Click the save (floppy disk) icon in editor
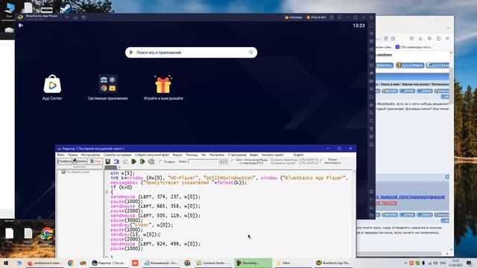Screen dimensions: 477x268 pyautogui.click(x=107, y=162)
